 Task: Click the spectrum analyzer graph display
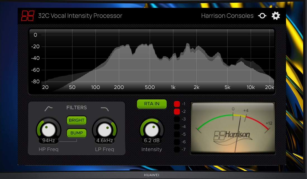[x=152, y=61]
